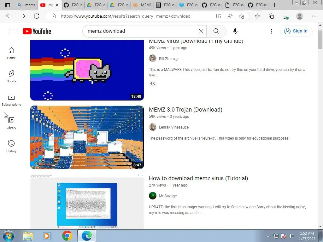Switch to the first 'memz' search tab

[x=26, y=5]
